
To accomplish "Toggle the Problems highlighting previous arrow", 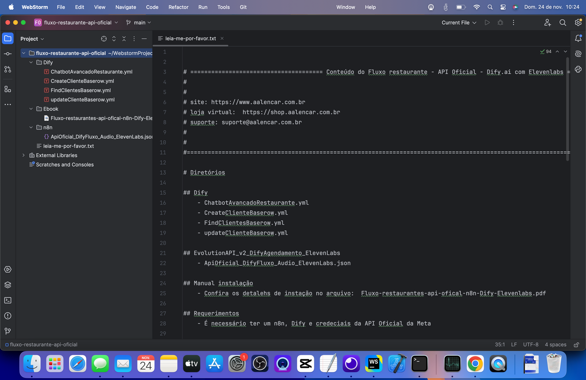I will [x=557, y=51].
